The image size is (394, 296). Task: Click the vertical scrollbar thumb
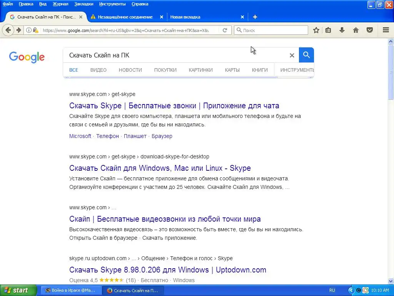391,72
